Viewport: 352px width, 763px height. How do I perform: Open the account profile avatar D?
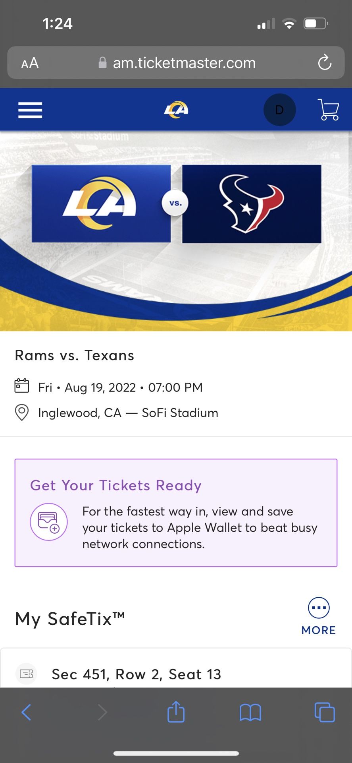(279, 110)
